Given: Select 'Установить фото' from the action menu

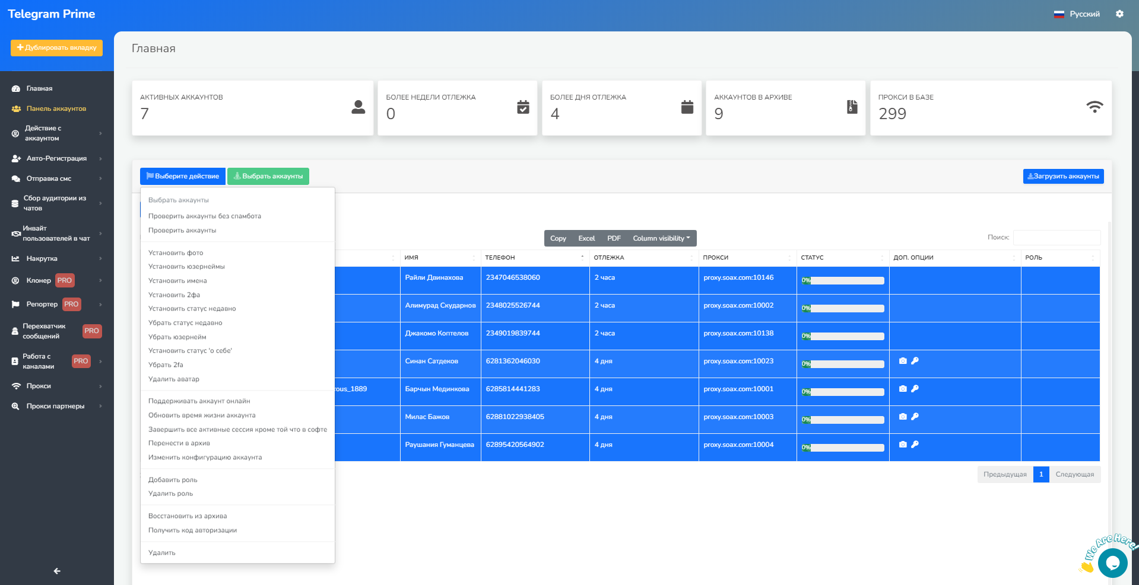Looking at the screenshot, I should click(x=176, y=253).
